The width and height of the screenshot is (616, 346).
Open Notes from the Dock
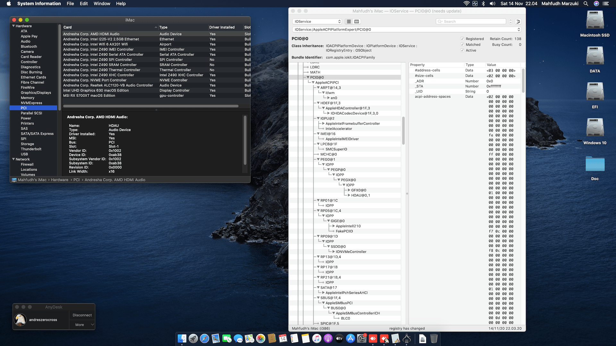305,338
